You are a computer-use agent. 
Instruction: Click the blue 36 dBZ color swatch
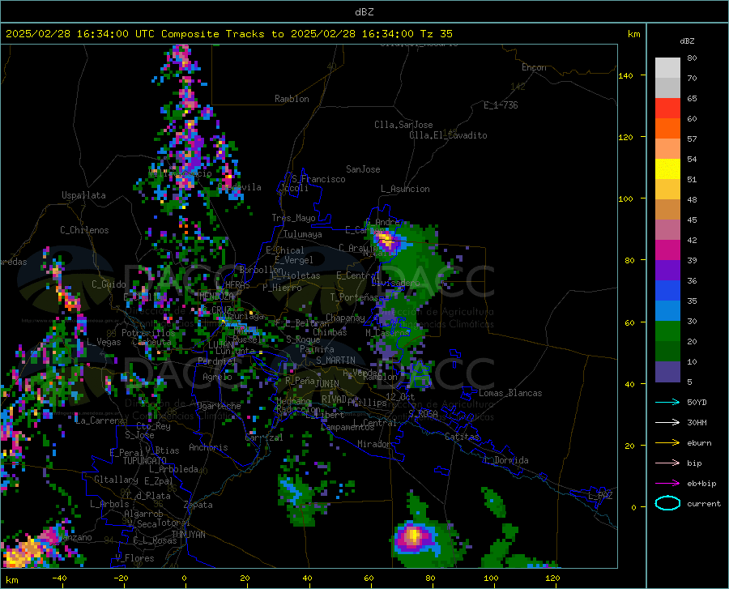[667, 290]
